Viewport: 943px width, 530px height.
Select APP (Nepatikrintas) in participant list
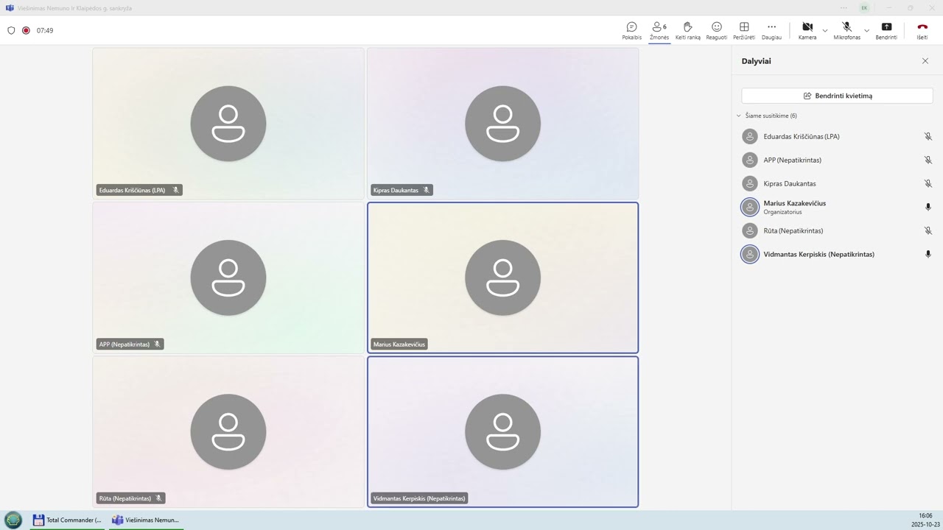pyautogui.click(x=837, y=160)
